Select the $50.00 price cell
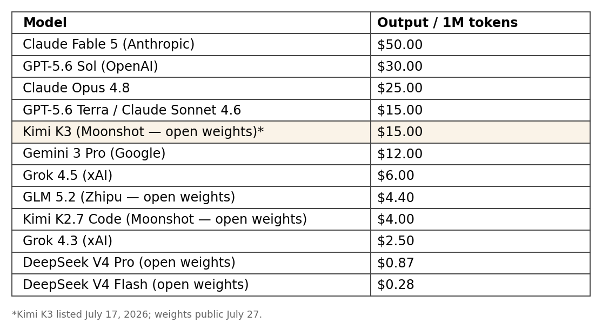 (480, 44)
